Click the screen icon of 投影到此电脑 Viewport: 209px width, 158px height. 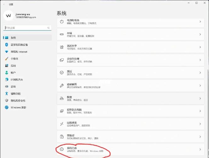click(x=62, y=111)
